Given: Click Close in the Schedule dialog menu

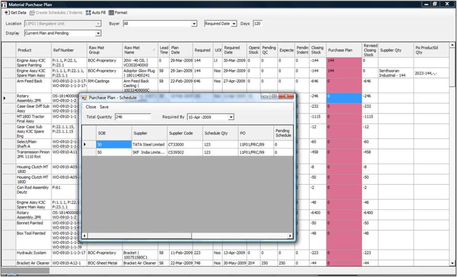Looking at the screenshot, I should pyautogui.click(x=91, y=107).
